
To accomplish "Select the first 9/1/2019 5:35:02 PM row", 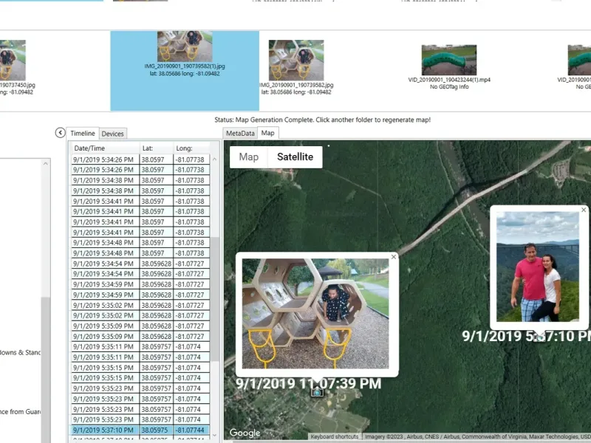I will pyautogui.click(x=140, y=305).
